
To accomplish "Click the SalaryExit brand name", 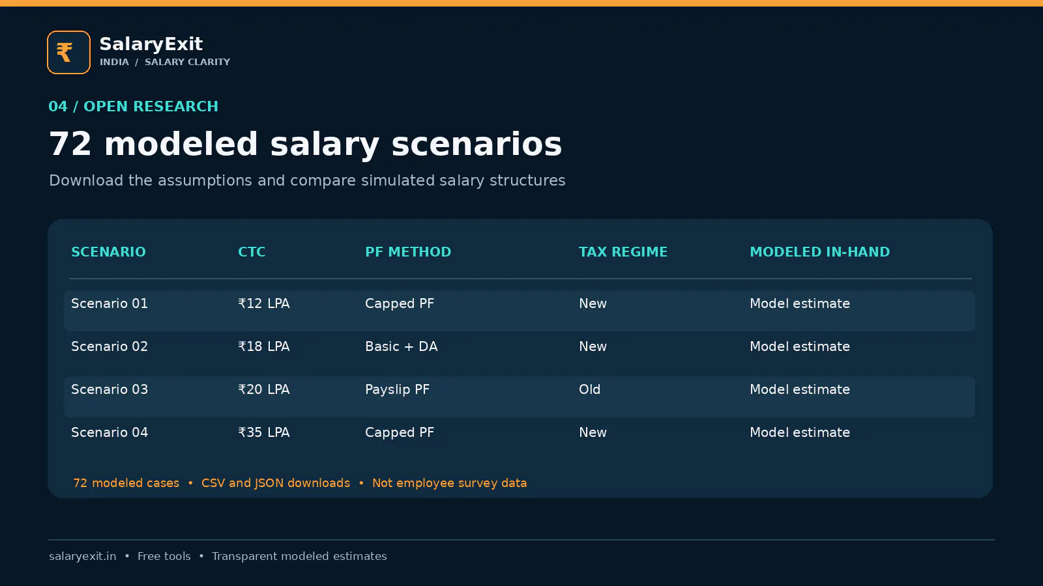I will coord(151,44).
